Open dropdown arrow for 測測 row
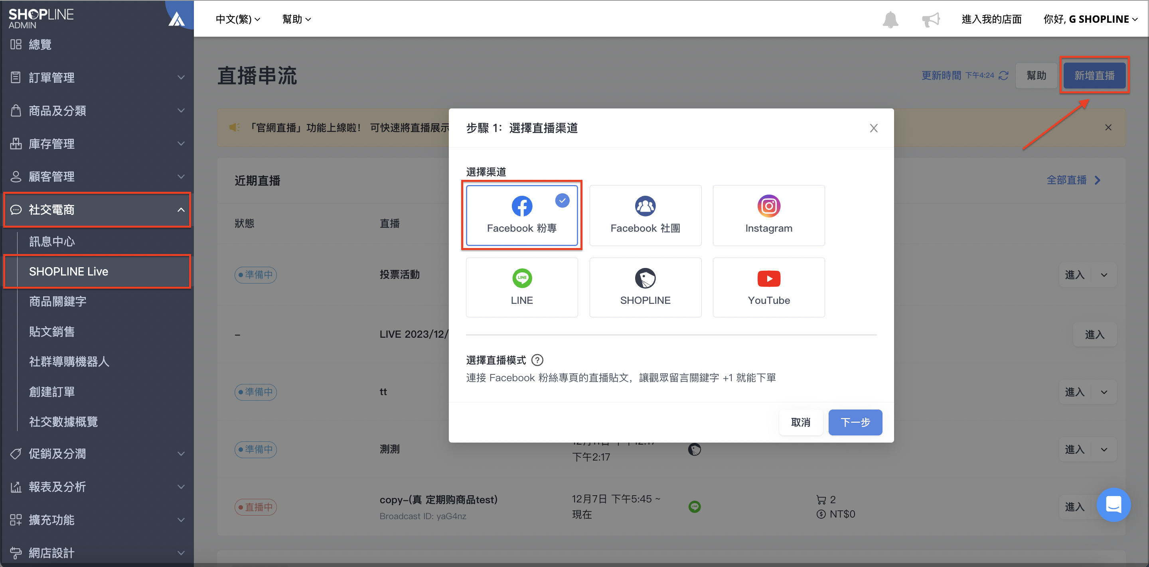This screenshot has height=567, width=1149. point(1104,449)
